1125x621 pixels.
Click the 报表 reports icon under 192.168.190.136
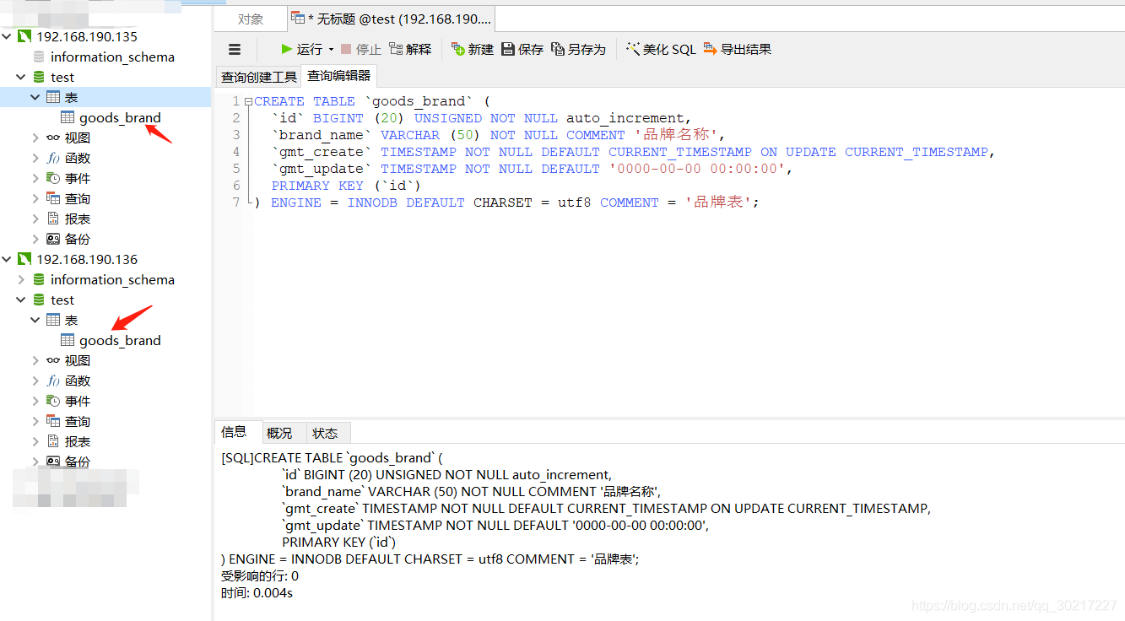coord(53,442)
